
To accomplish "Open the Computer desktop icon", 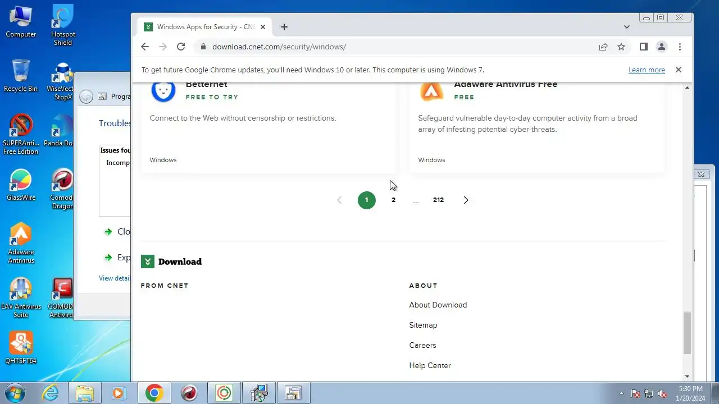I will (21, 21).
